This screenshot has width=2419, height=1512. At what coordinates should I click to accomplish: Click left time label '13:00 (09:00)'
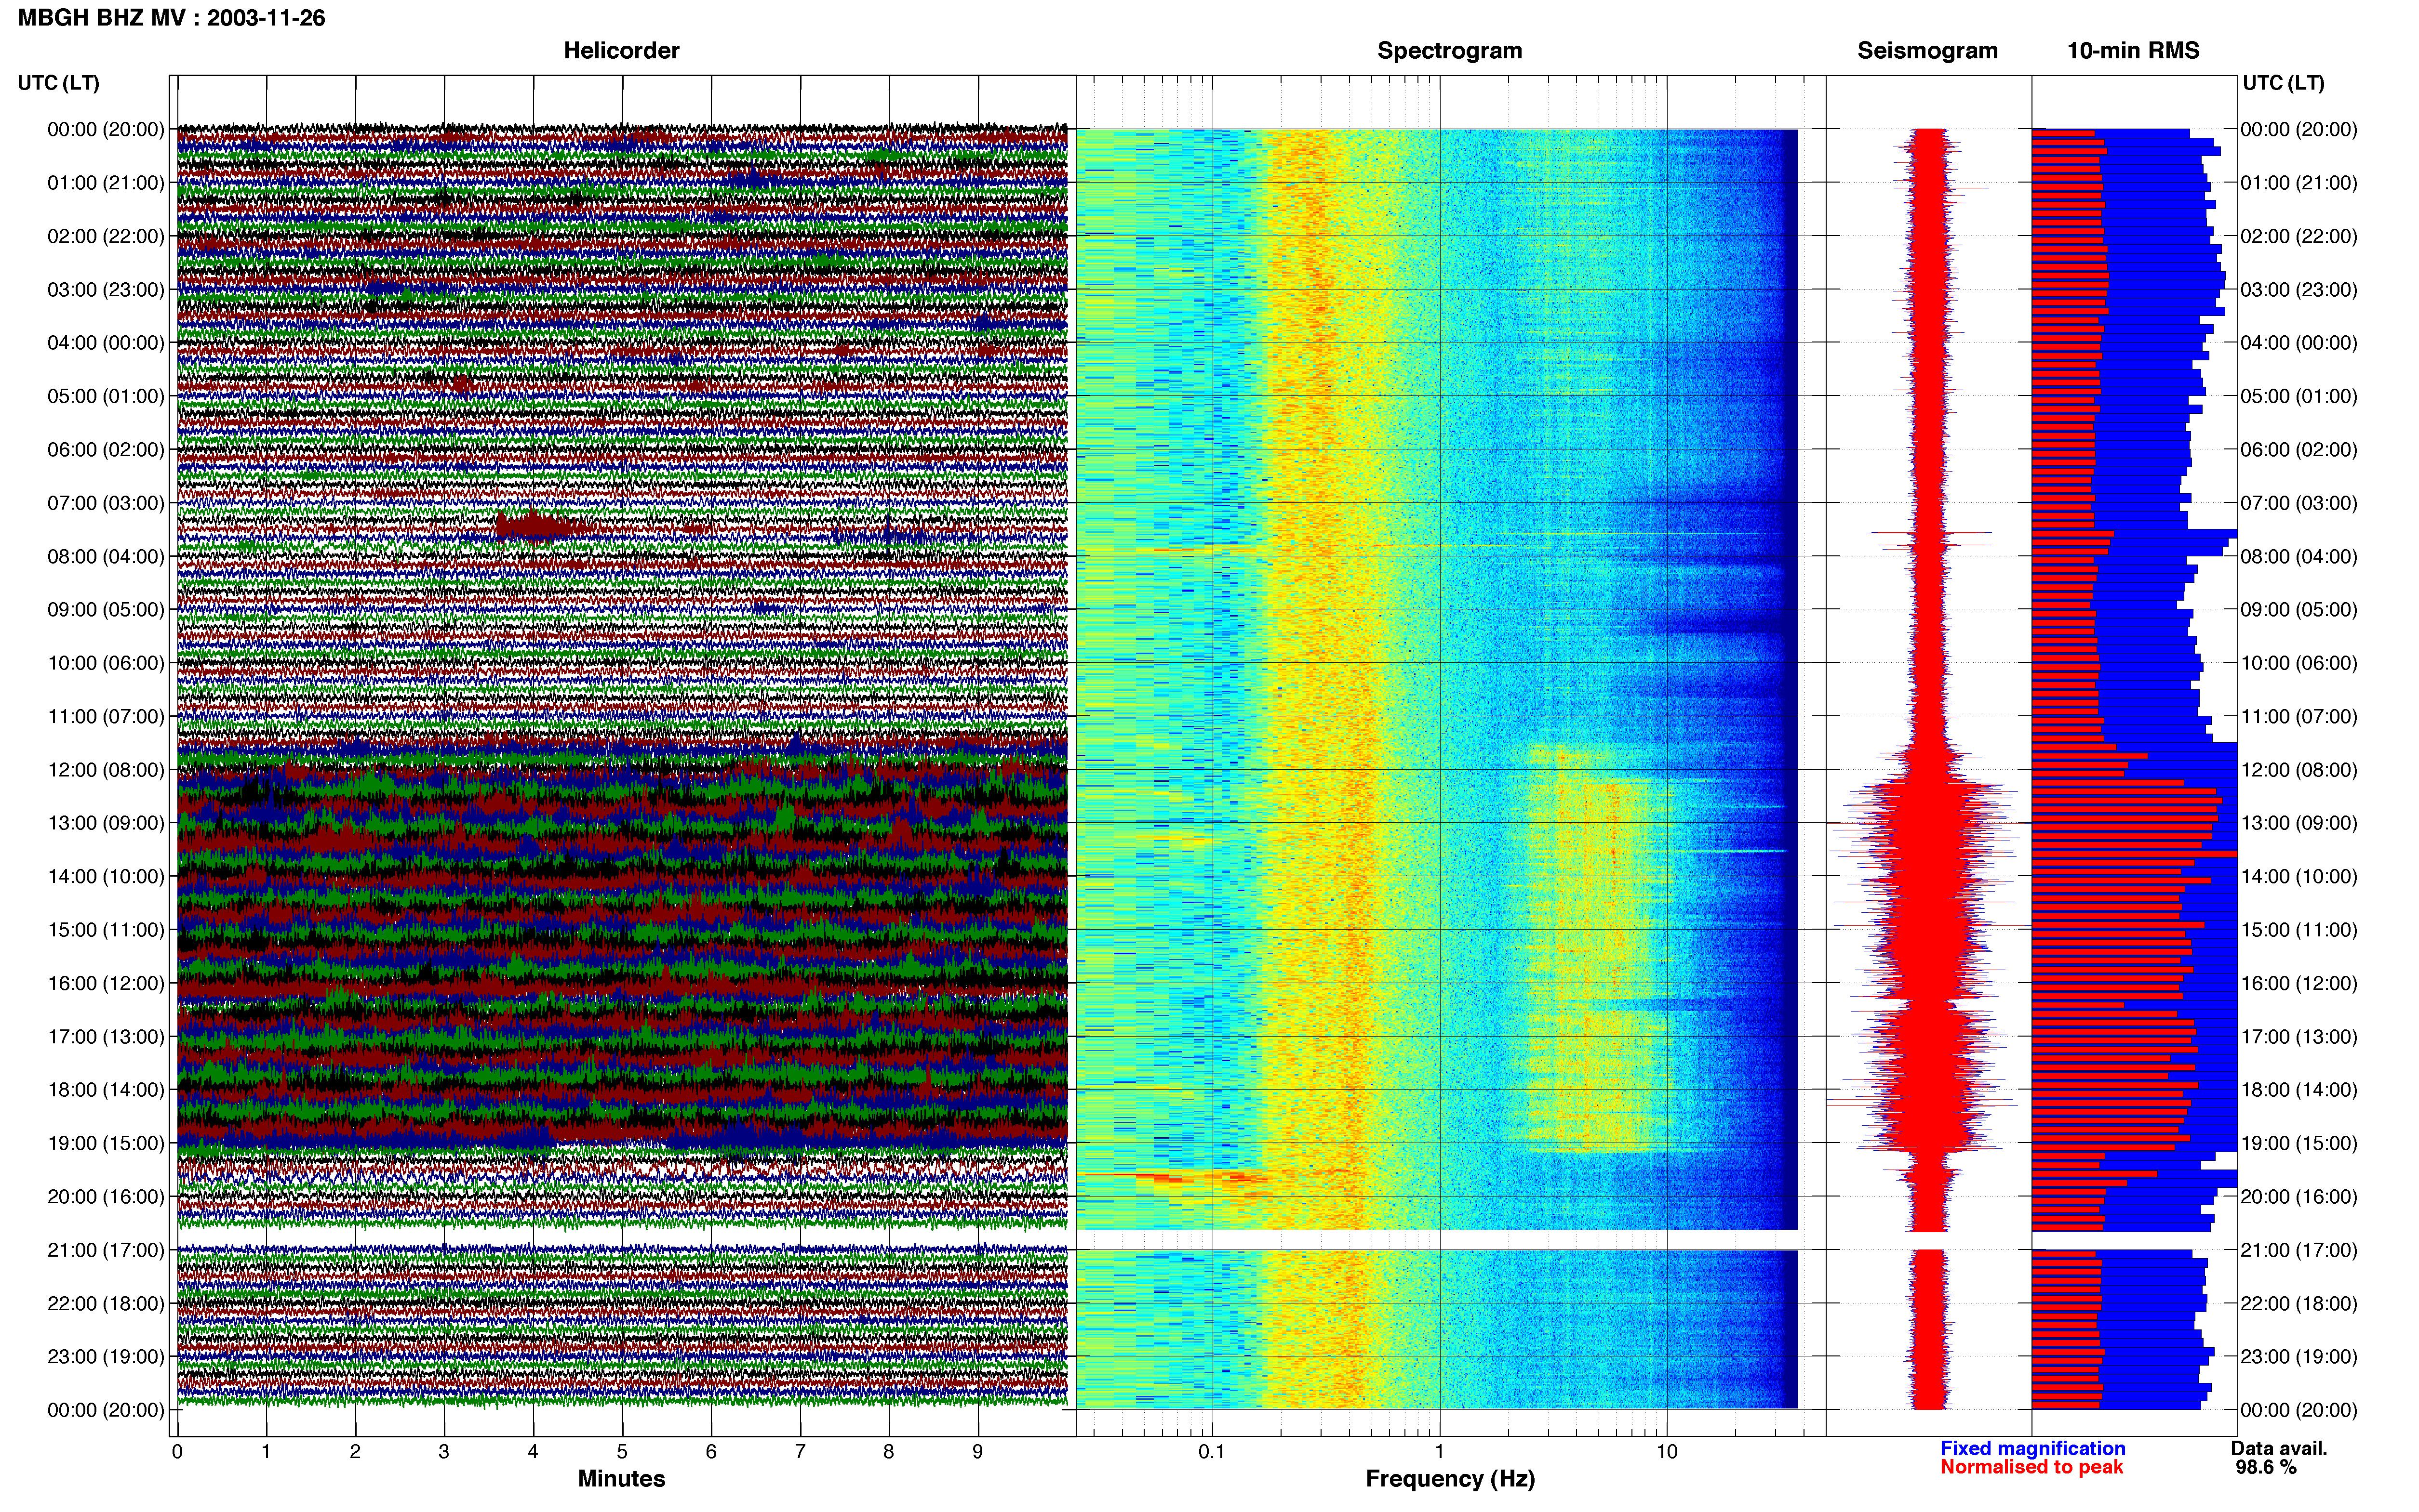click(106, 823)
